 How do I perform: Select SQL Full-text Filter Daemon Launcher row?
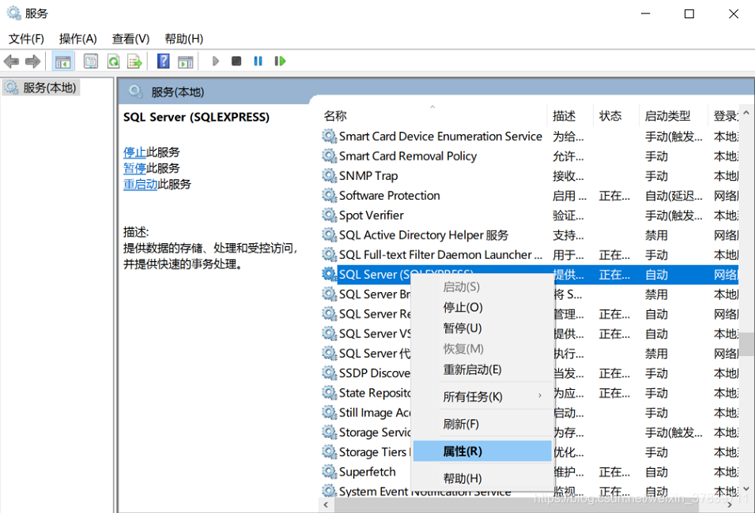(x=530, y=254)
